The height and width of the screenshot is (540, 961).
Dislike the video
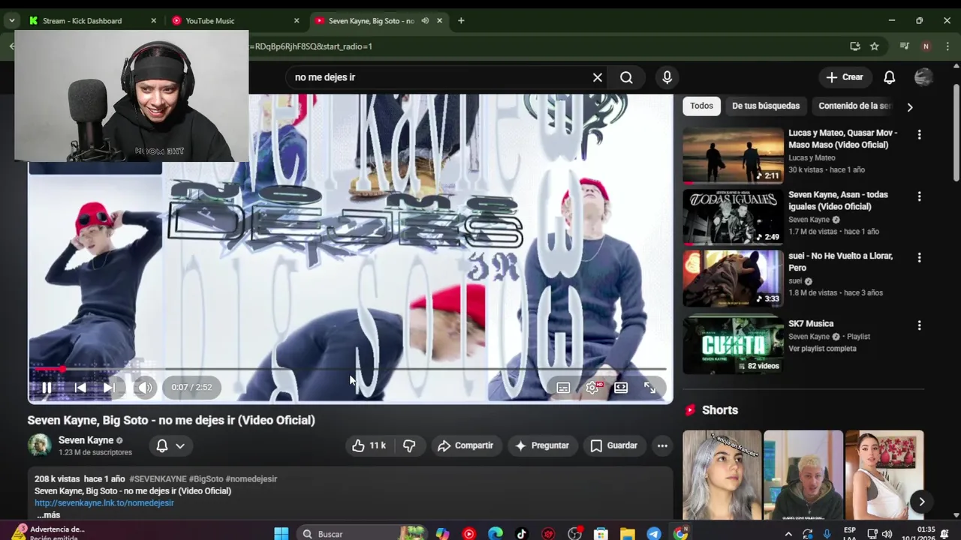pos(409,445)
